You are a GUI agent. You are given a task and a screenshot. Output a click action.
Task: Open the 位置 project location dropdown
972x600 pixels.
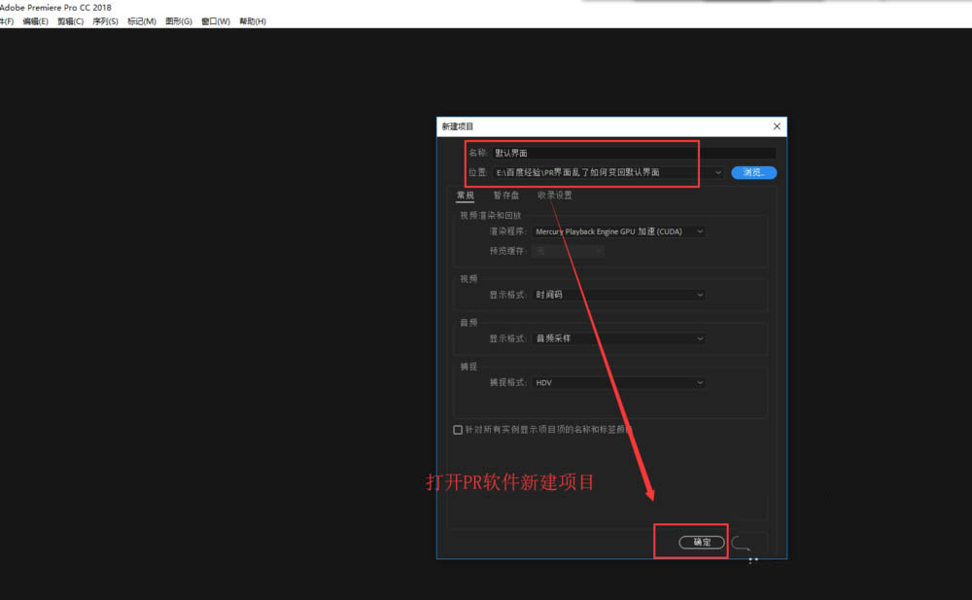coord(718,172)
